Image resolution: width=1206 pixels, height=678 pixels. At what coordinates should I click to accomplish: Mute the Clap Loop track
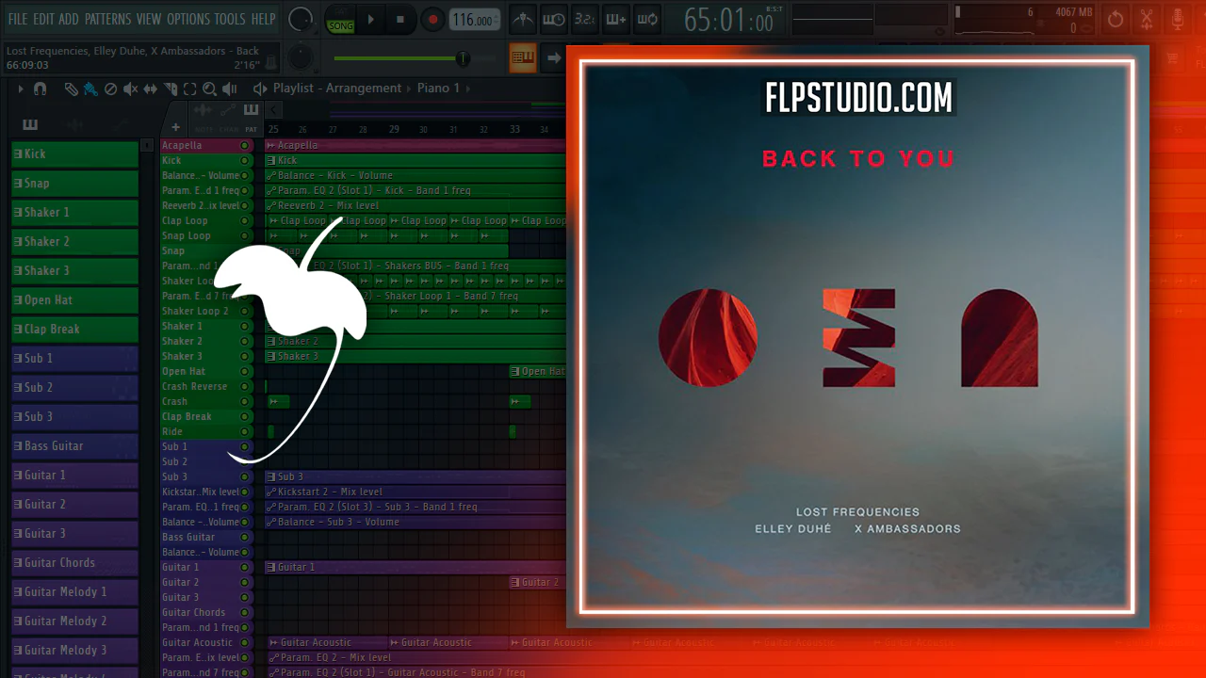pyautogui.click(x=245, y=221)
